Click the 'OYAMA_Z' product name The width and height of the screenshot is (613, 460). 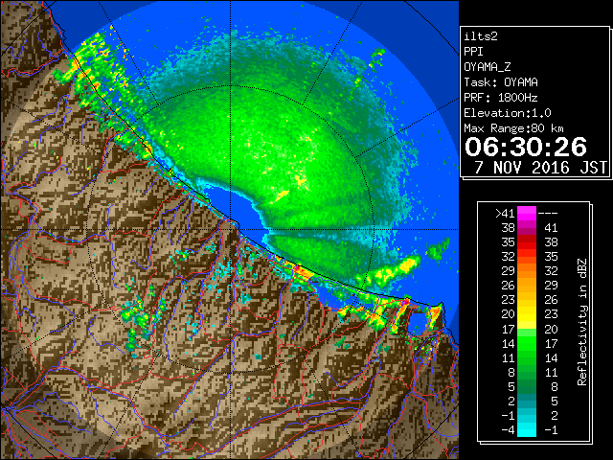point(488,67)
